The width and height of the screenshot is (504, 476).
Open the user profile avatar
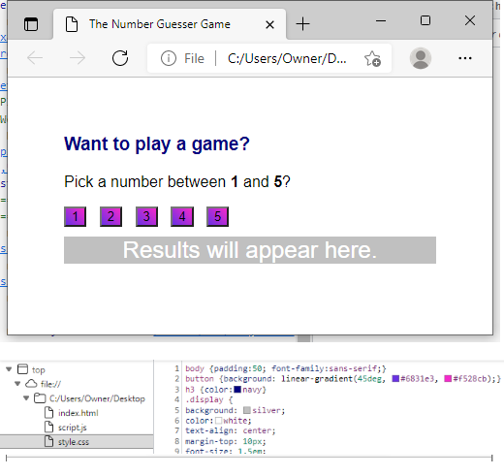tap(421, 58)
